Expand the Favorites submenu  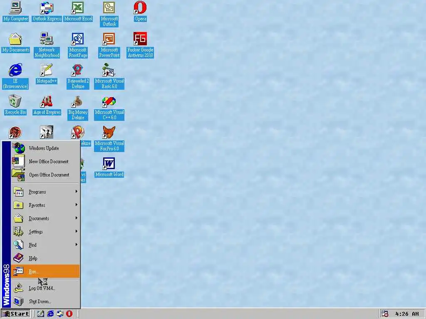point(45,205)
